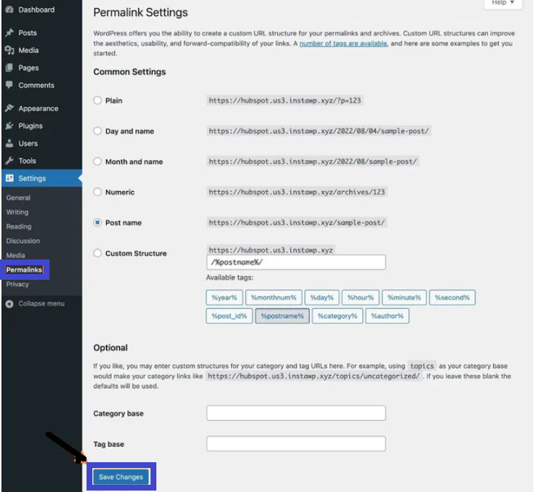This screenshot has height=492, width=536.
Task: Insert the %hour% tag
Action: (360, 297)
